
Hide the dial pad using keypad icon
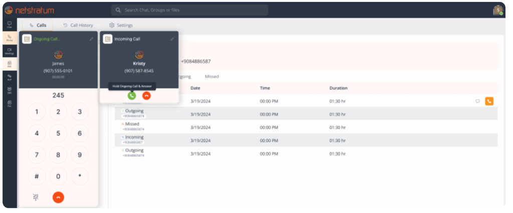tap(36, 197)
